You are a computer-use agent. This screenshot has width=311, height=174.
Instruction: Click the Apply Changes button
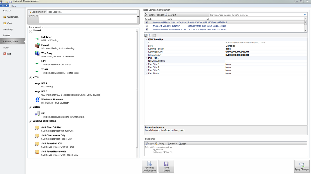pyautogui.click(x=302, y=166)
